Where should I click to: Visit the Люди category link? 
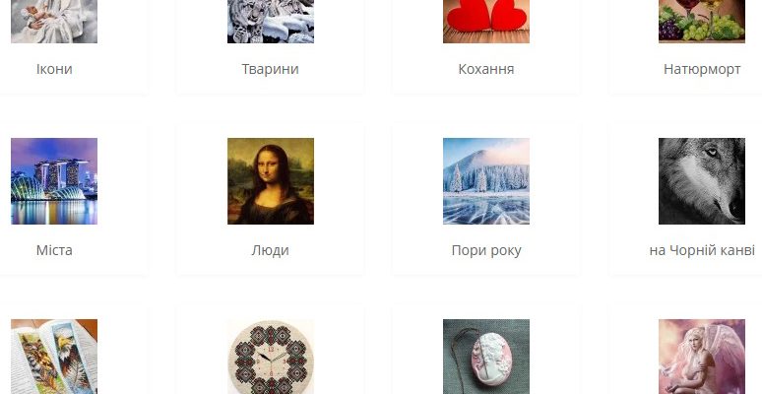[x=270, y=250]
